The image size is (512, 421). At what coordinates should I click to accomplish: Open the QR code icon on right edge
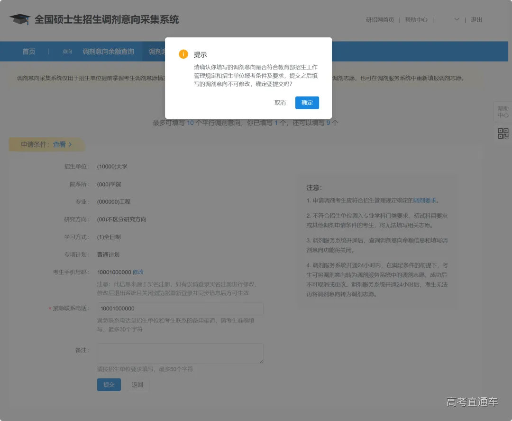tap(503, 134)
